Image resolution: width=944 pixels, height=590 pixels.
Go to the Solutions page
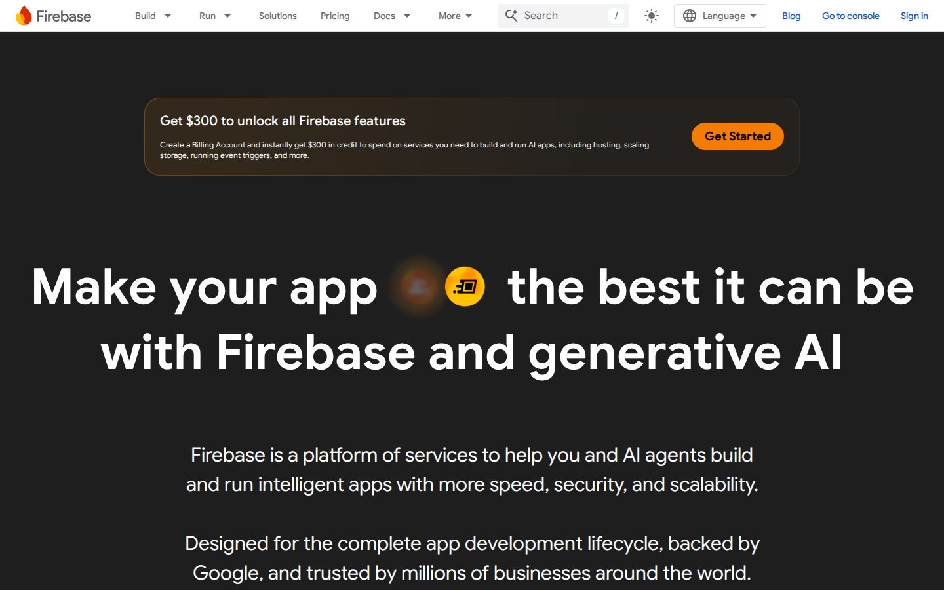(277, 16)
